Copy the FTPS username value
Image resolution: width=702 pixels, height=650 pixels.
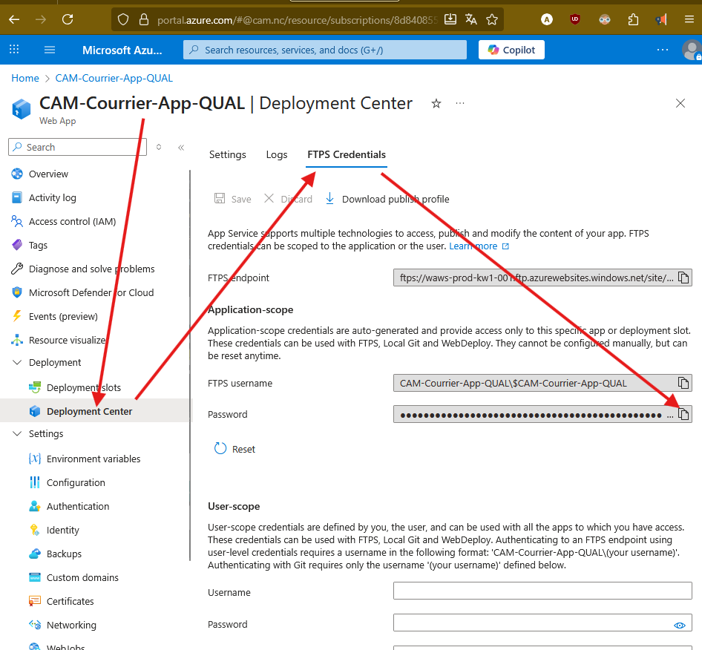click(683, 384)
